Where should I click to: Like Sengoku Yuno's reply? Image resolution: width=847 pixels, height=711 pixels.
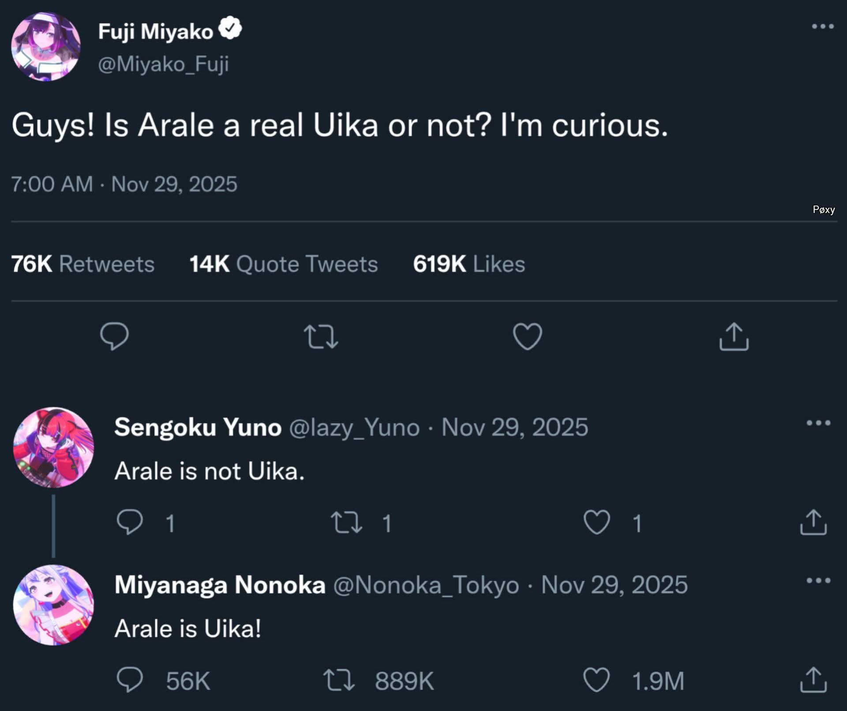coord(596,522)
